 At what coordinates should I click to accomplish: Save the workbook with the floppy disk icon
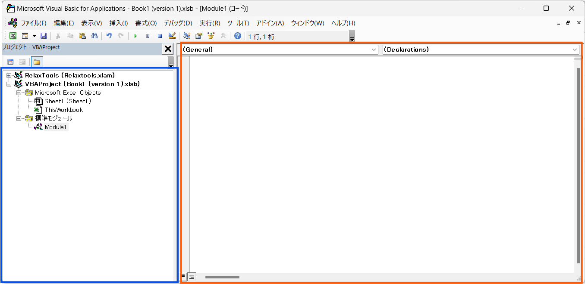click(44, 36)
